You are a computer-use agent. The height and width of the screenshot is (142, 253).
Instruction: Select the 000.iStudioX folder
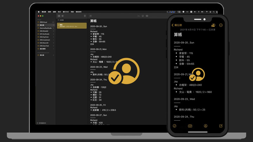click(x=46, y=31)
